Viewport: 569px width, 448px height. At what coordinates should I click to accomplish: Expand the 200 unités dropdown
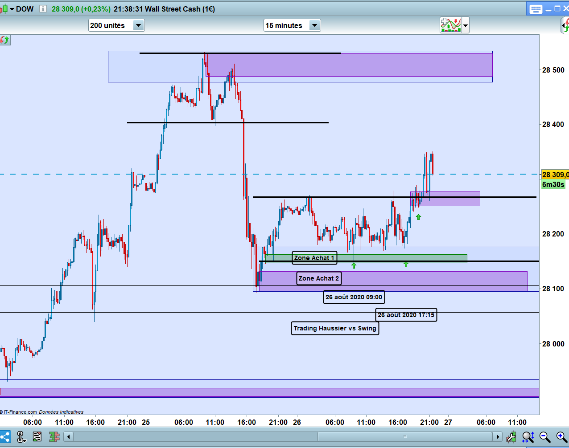138,25
